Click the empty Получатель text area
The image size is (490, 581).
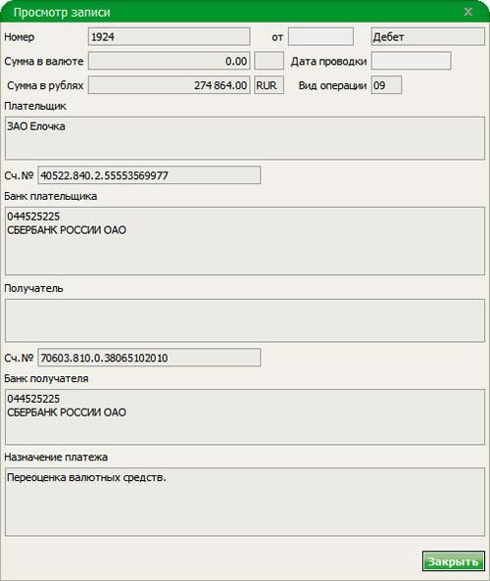[x=245, y=320]
